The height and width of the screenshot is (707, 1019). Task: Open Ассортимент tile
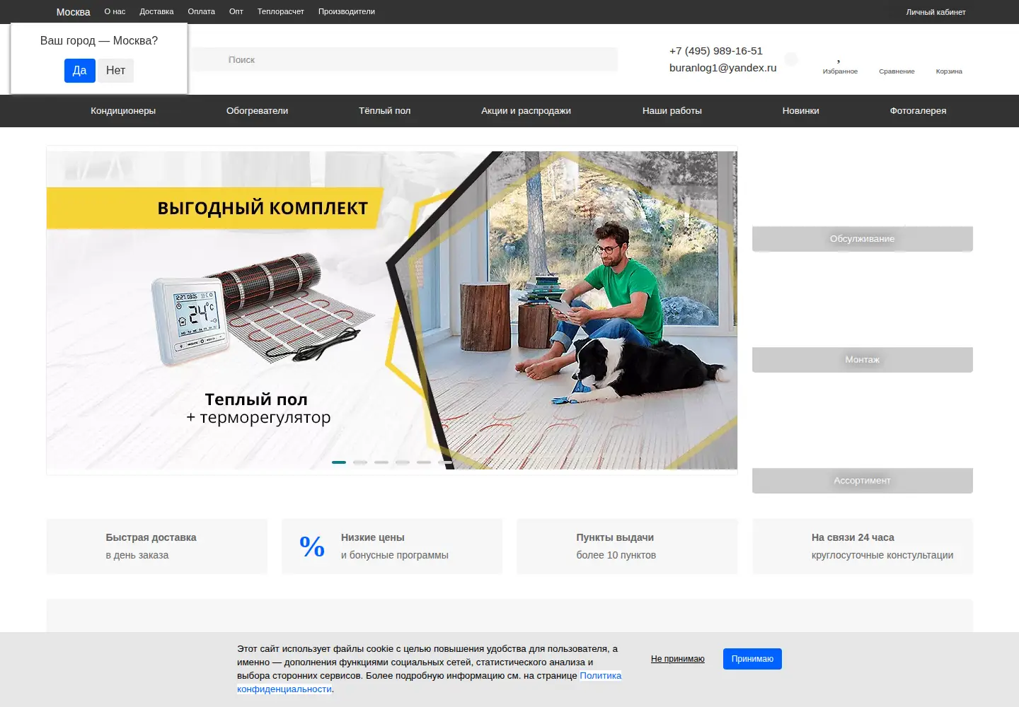(x=863, y=481)
